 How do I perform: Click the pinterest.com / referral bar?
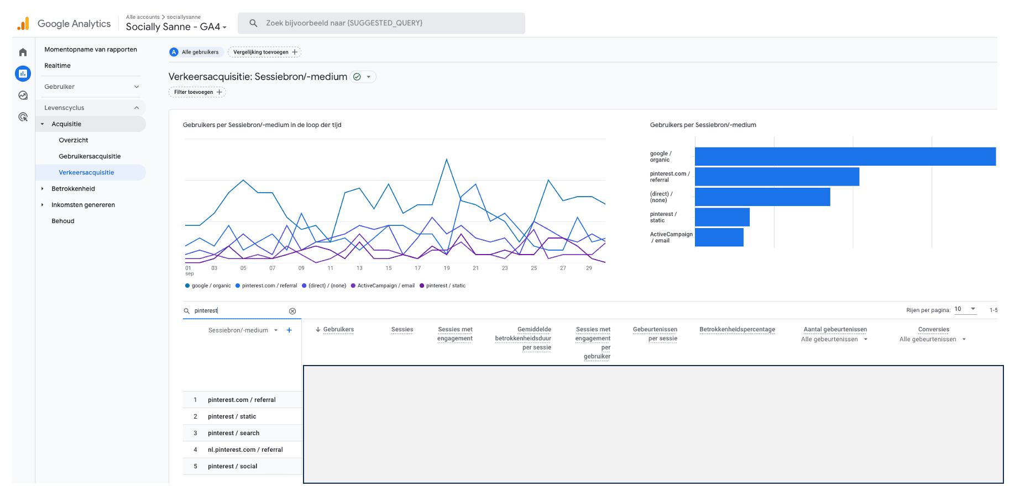(777, 177)
